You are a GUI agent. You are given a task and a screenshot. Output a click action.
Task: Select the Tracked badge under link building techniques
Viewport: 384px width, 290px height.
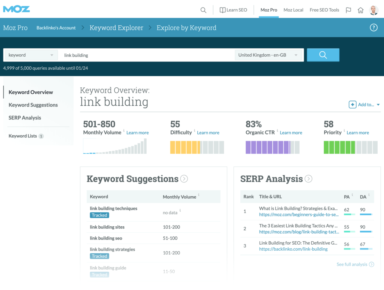99,215
